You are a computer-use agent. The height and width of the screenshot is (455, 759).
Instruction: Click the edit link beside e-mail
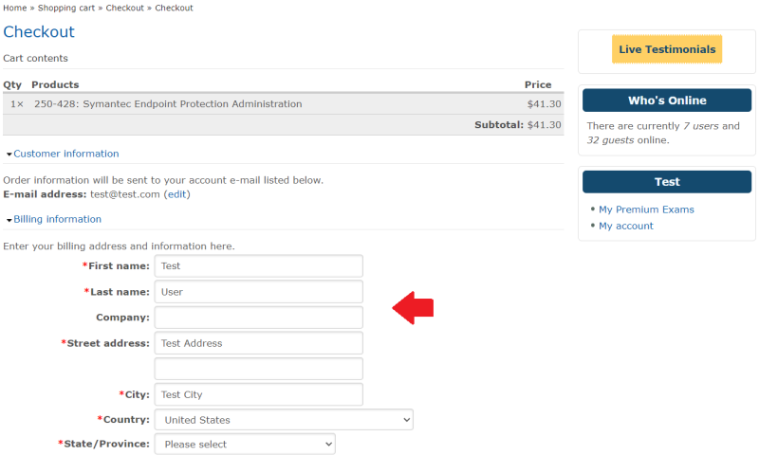[x=176, y=194]
